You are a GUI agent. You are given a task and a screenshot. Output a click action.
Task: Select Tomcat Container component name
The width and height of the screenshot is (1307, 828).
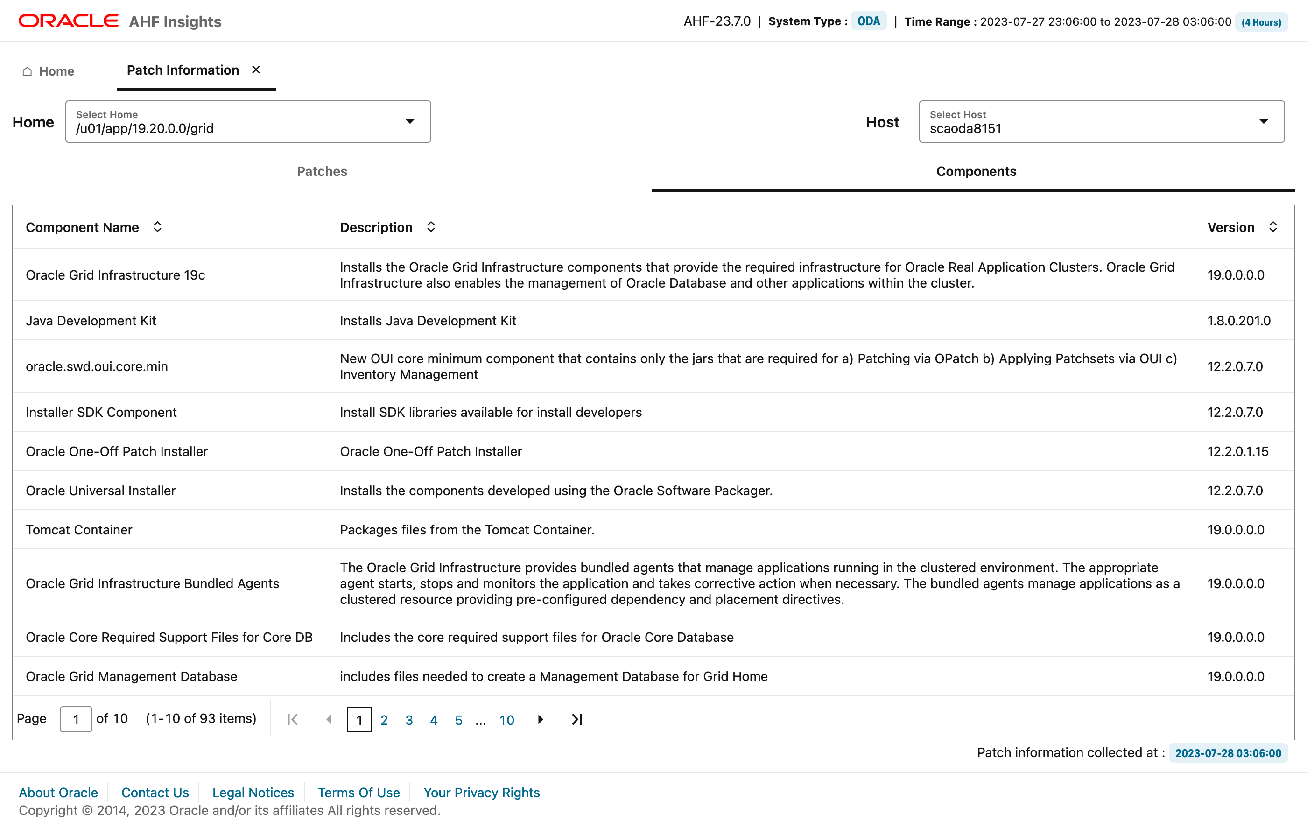coord(79,530)
